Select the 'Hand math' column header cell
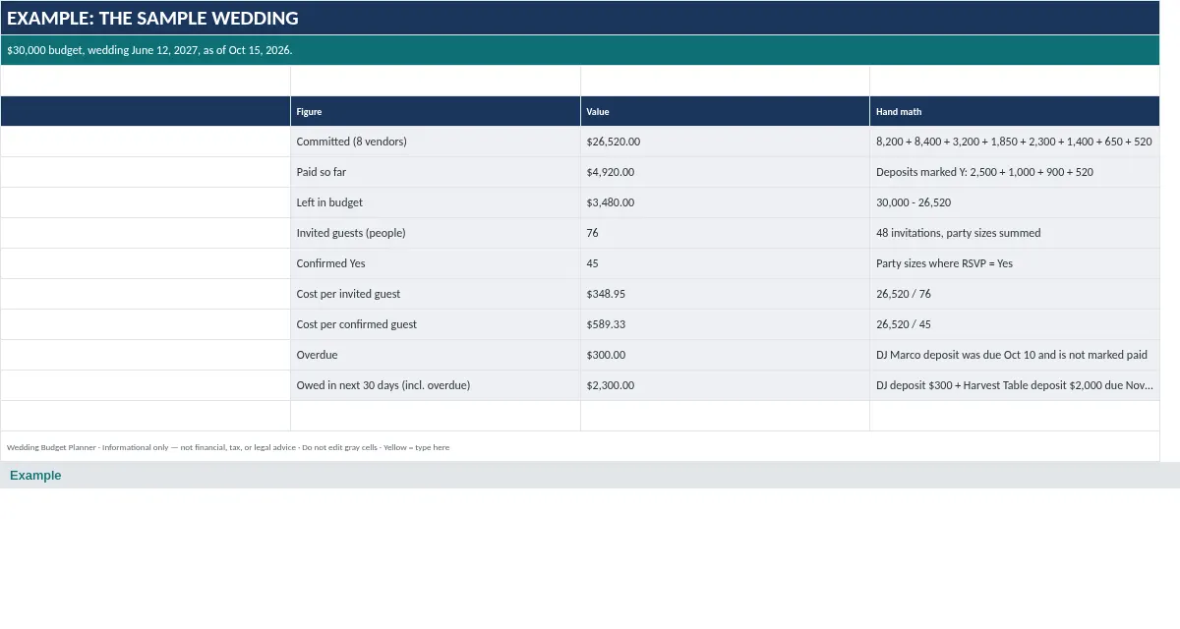This screenshot has width=1180, height=629. pyautogui.click(x=1015, y=111)
